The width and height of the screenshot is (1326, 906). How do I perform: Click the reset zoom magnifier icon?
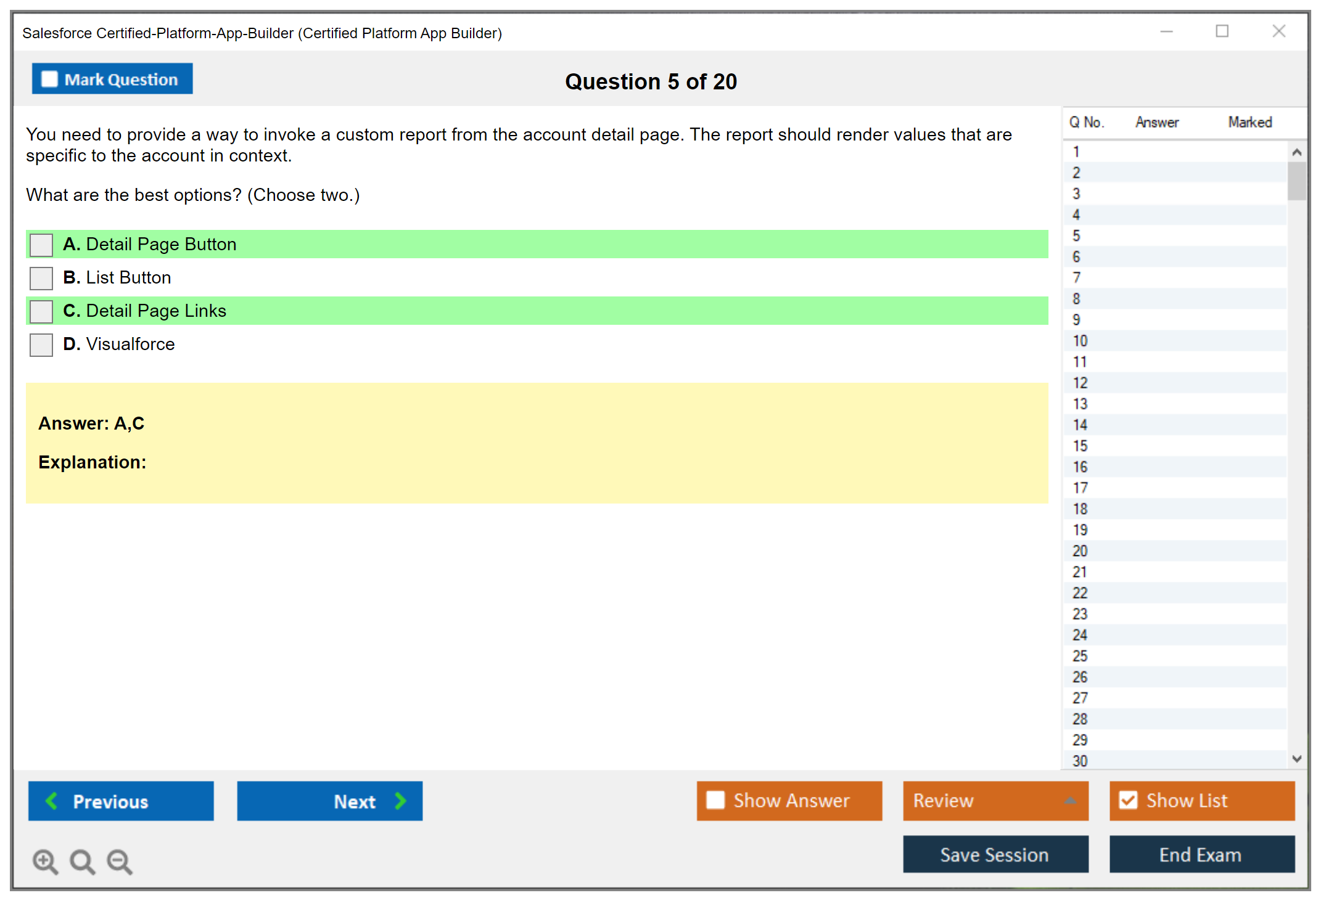(x=82, y=862)
